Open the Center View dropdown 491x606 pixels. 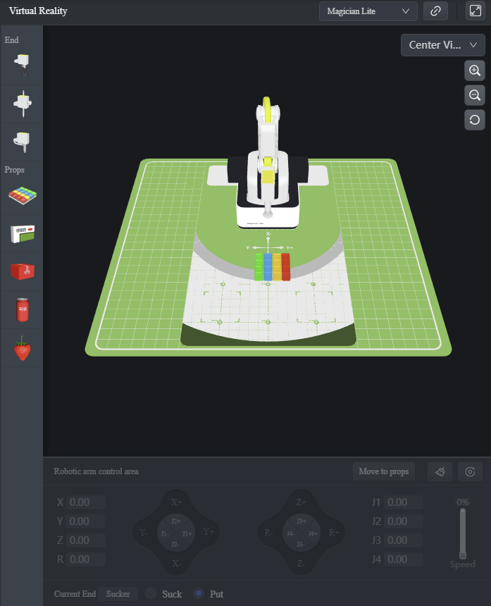coord(443,45)
